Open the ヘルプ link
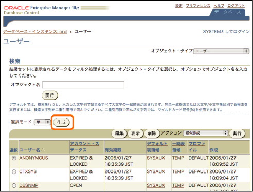253x192 pixels. 219,6
